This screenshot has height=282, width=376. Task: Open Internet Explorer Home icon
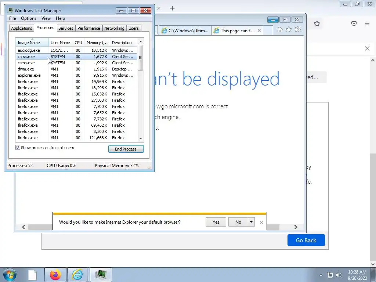[279, 29]
